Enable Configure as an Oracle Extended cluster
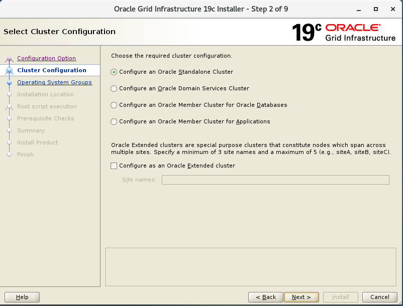 click(x=114, y=166)
